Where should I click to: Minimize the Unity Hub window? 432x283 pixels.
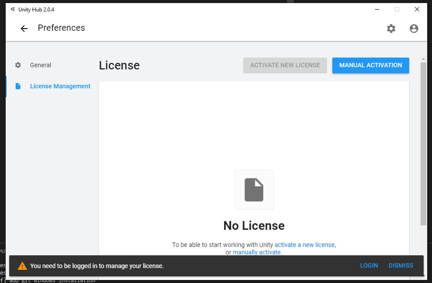[x=377, y=9]
